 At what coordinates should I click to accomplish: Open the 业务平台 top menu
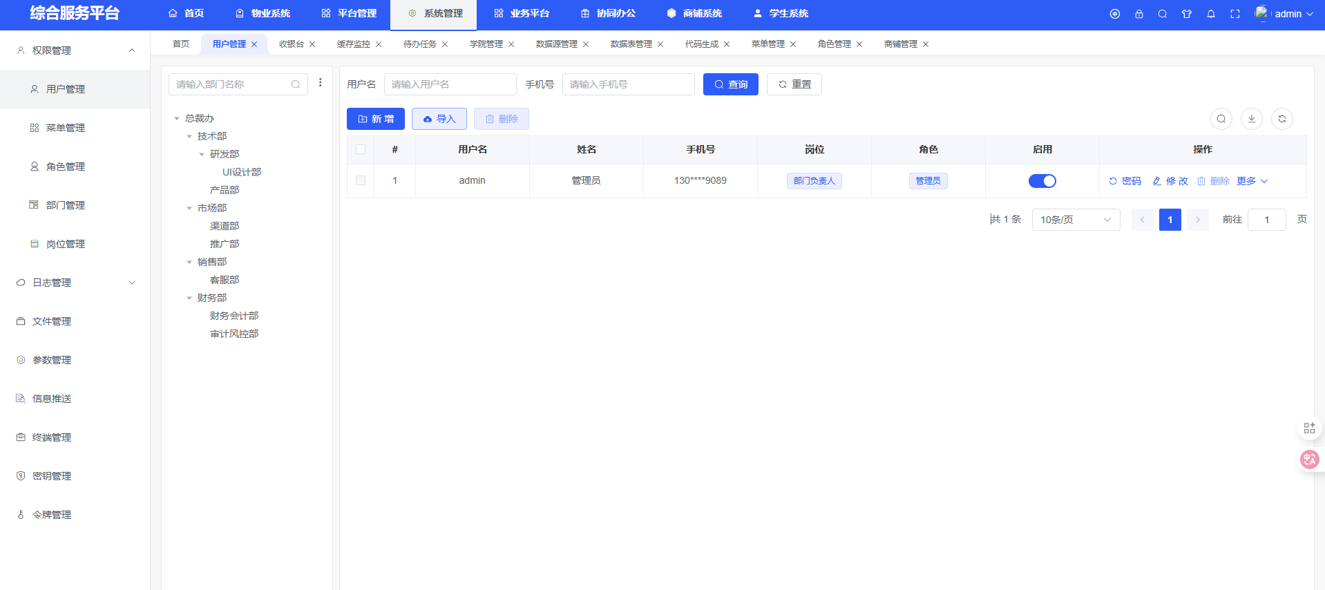[x=522, y=14]
